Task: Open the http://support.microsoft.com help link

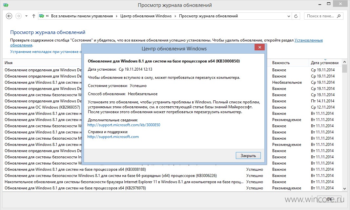Action: tap(113, 137)
